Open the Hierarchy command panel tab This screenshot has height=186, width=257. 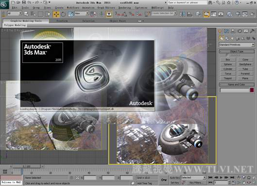click(x=233, y=31)
